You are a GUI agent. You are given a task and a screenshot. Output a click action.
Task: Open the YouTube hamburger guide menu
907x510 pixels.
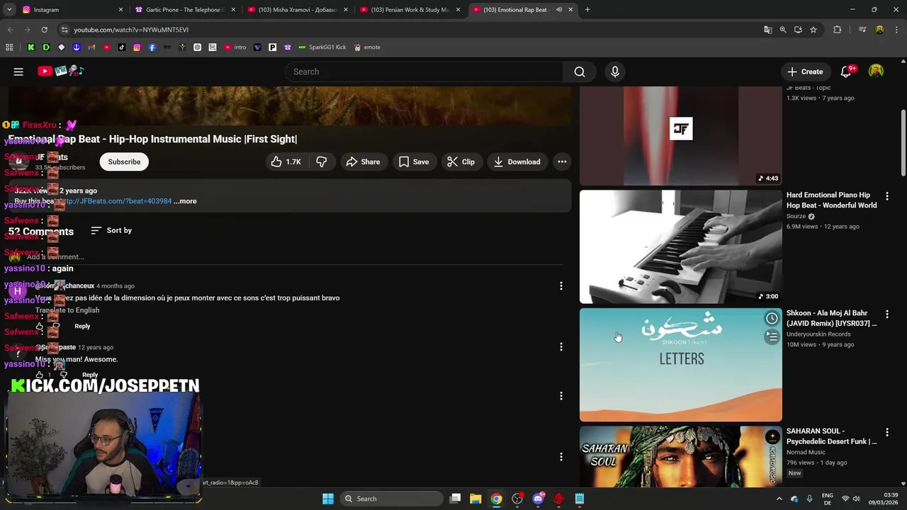point(18,72)
